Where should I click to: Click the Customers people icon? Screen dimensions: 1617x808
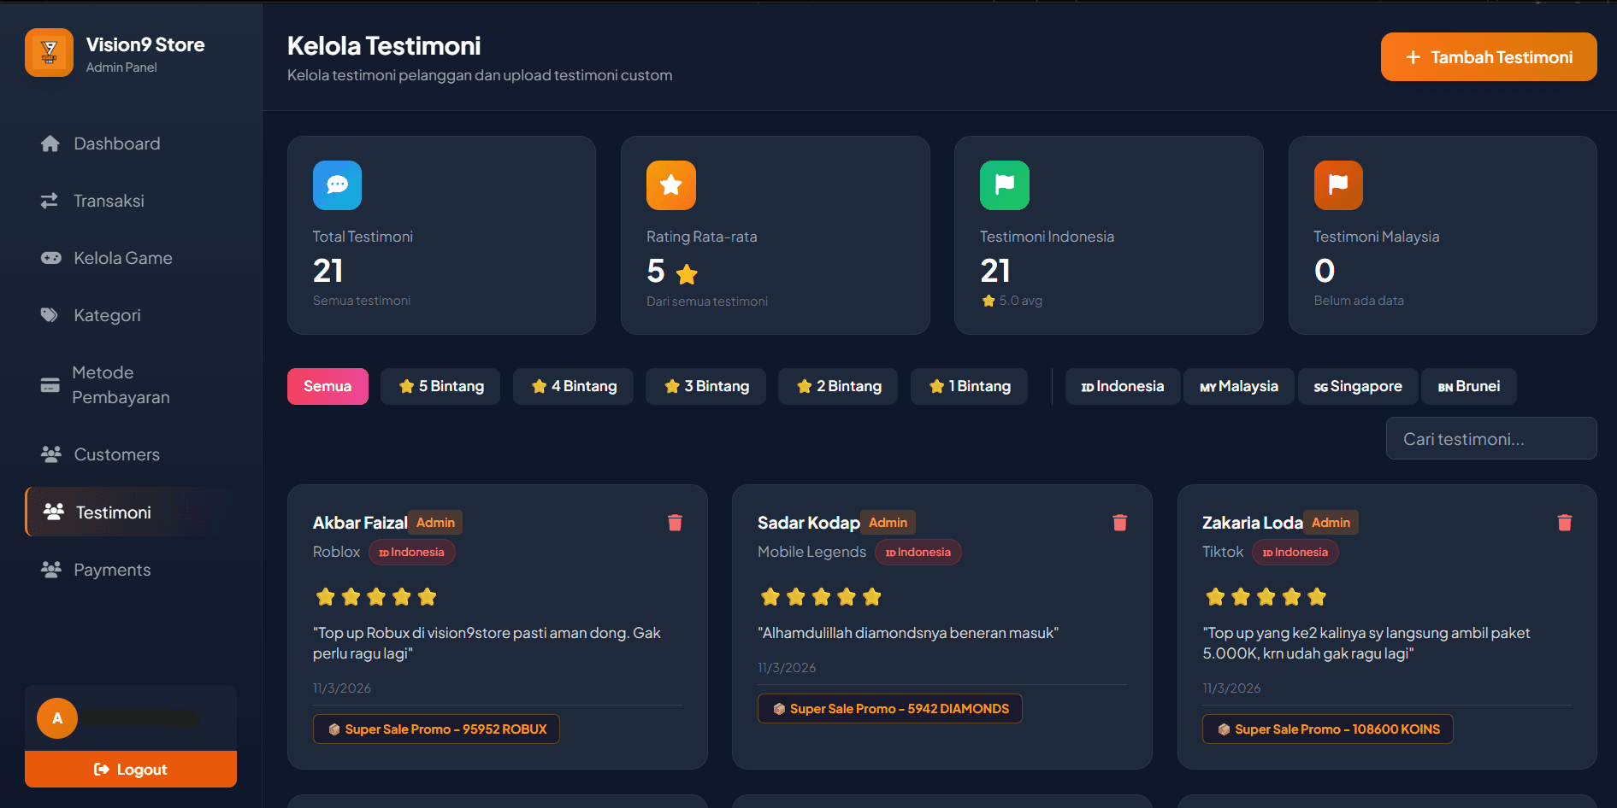click(51, 454)
